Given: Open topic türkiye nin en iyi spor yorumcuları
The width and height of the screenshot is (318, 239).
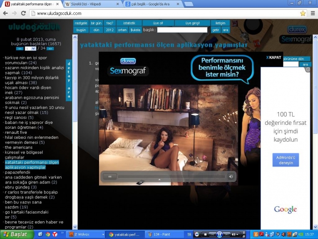Looking at the screenshot, I should (x=26, y=60).
